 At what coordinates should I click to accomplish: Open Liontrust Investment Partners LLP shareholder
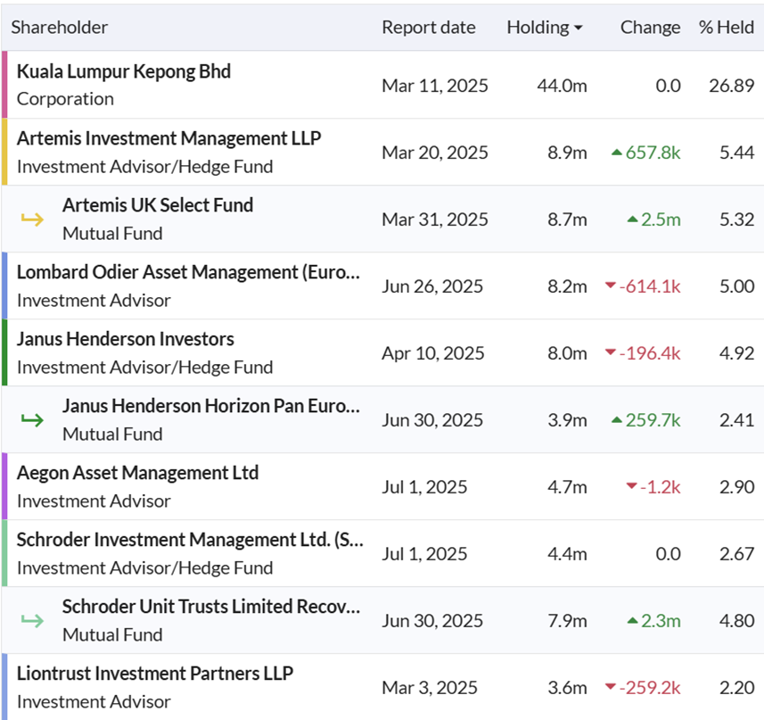tap(155, 674)
